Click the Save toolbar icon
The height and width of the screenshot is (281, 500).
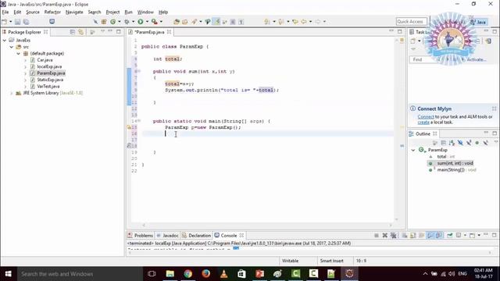click(17, 22)
